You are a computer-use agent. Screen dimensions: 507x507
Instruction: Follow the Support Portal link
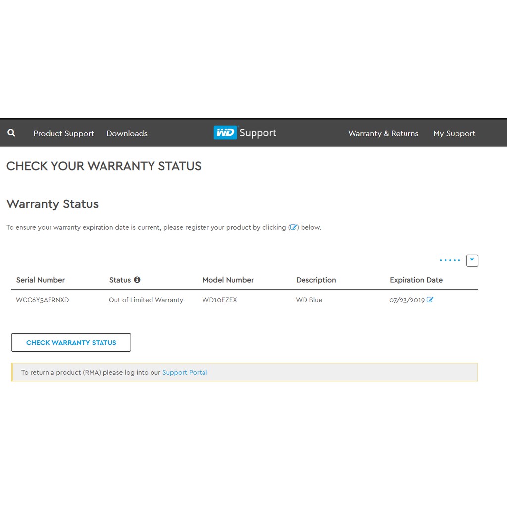(x=185, y=372)
